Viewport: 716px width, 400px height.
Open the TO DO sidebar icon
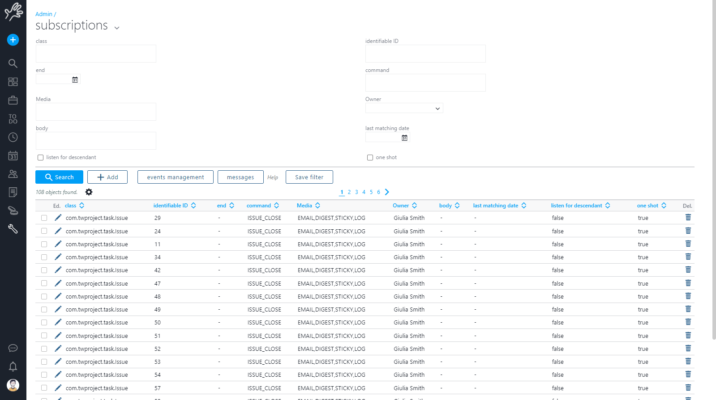pyautogui.click(x=13, y=119)
